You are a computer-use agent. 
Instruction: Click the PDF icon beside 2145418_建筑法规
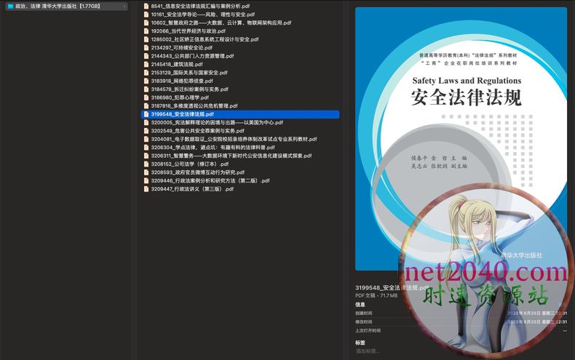(x=146, y=64)
